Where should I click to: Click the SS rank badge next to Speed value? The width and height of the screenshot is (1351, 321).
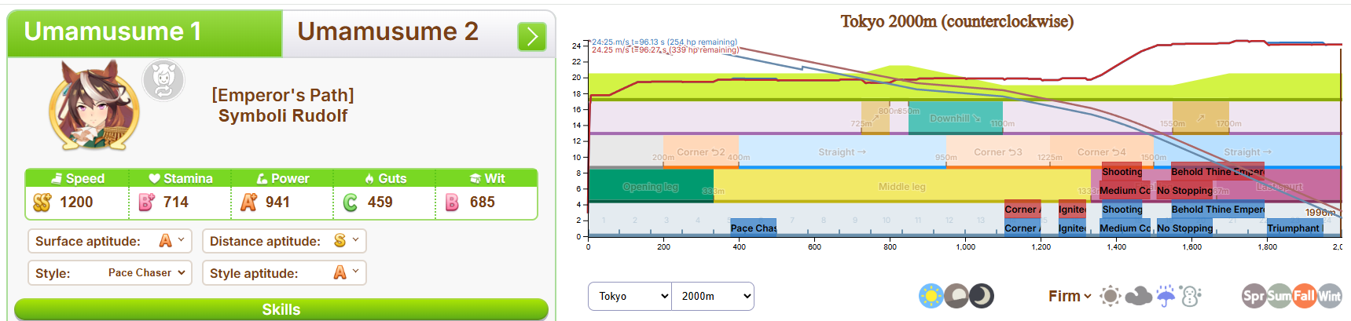tap(42, 202)
